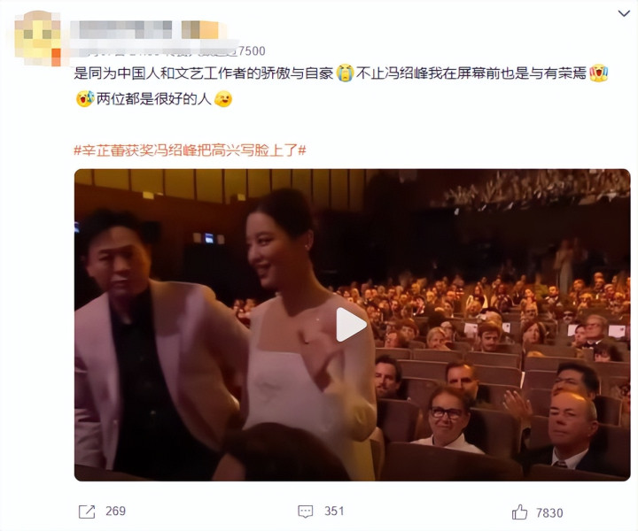Click the repost count 269
The image size is (638, 531).
[115, 512]
